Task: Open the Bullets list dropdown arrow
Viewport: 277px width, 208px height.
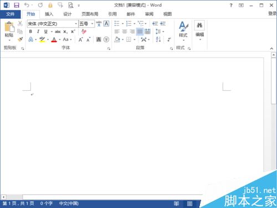Action: [122, 24]
